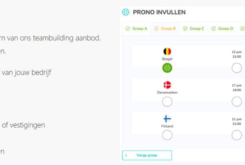Deselect the green ball under België

click(x=167, y=68)
